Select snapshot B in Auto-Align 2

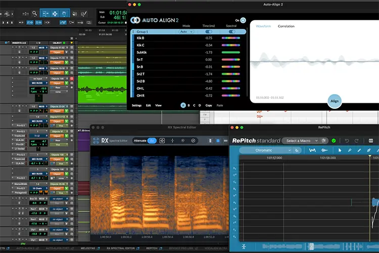189,105
